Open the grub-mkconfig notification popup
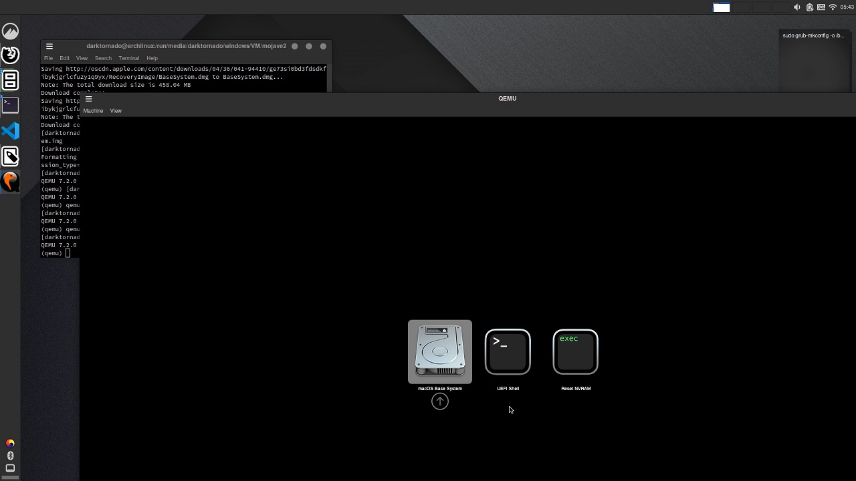856x481 pixels. [813, 35]
